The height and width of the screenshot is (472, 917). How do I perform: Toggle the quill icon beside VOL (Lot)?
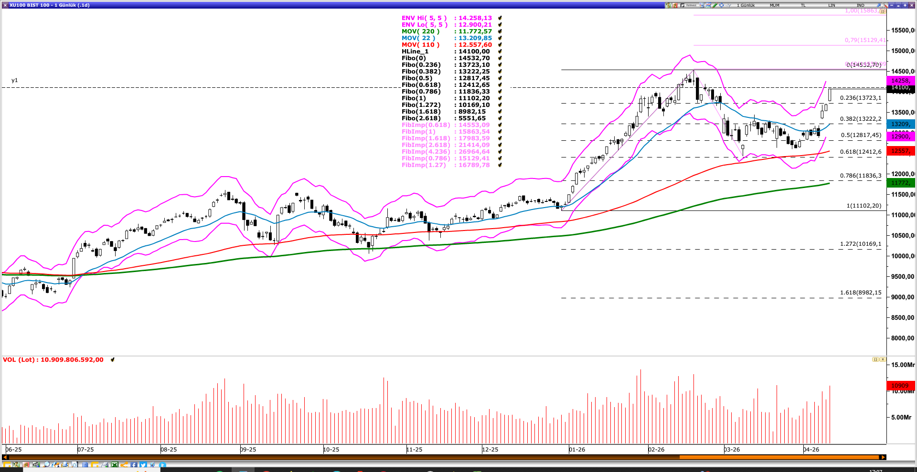[x=112, y=360]
